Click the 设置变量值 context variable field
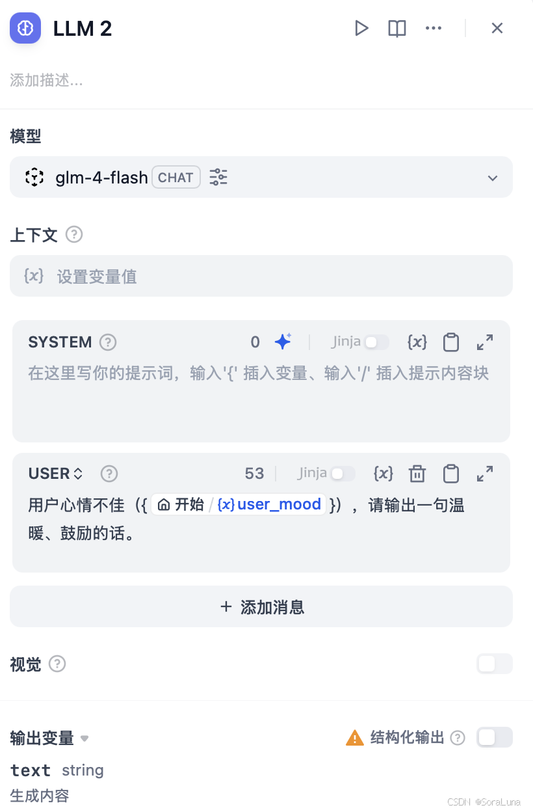Image resolution: width=533 pixels, height=812 pixels. (x=261, y=276)
